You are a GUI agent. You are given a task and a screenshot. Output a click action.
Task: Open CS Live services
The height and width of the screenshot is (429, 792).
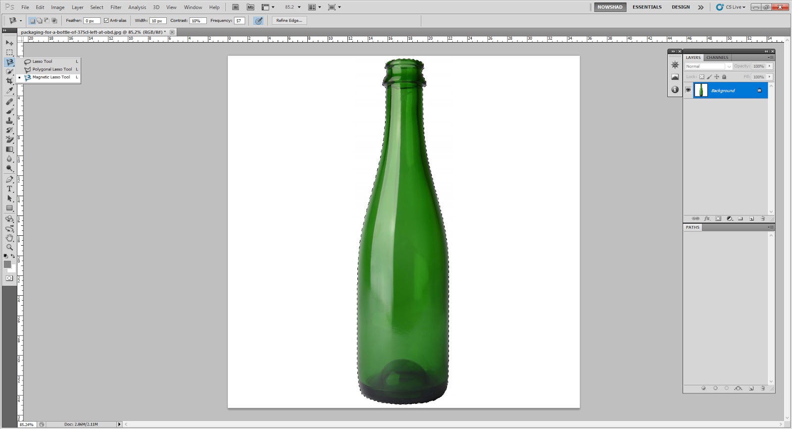pos(731,7)
